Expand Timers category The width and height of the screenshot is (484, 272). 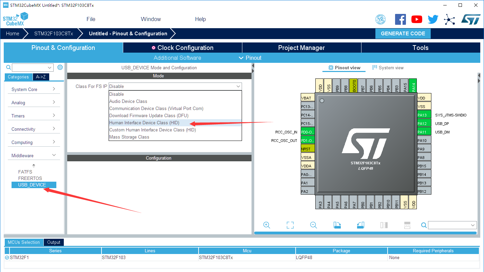(x=34, y=116)
